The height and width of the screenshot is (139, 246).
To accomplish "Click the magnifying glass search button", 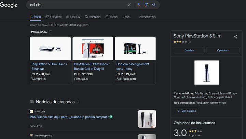I will pyautogui.click(x=154, y=5).
